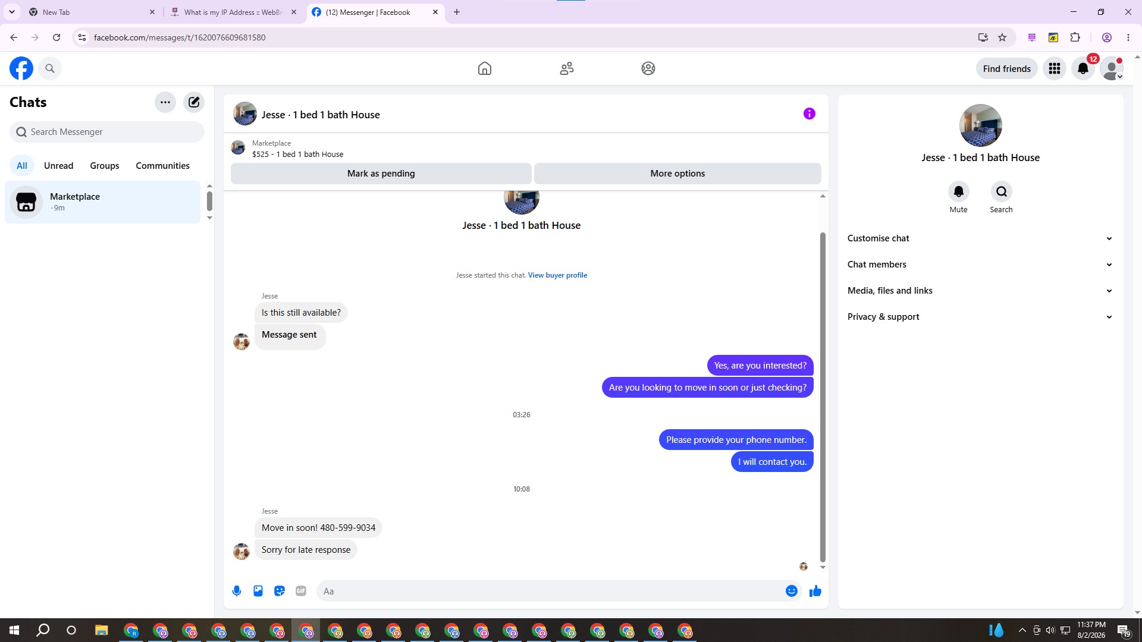Record a voice clip with microphone icon
Viewport: 1142px width, 642px height.
[237, 591]
